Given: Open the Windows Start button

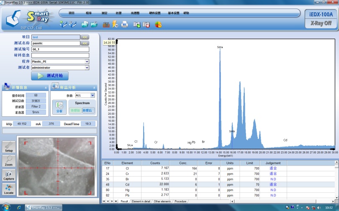Looking at the screenshot, I should click(6, 207).
